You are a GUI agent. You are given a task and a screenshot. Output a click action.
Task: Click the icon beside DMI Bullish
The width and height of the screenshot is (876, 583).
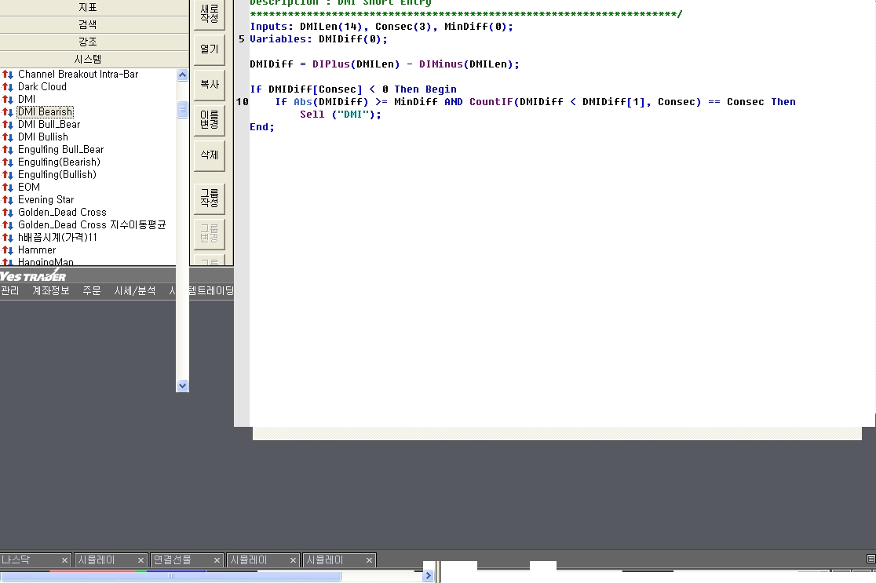(8, 137)
